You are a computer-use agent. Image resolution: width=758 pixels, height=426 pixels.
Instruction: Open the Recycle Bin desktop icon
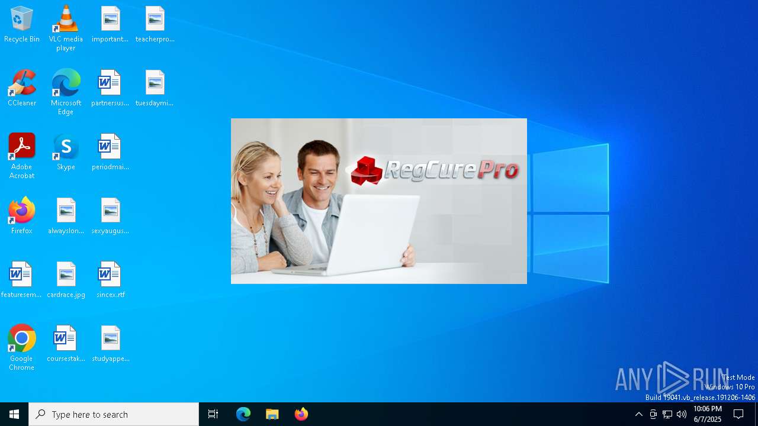click(22, 25)
